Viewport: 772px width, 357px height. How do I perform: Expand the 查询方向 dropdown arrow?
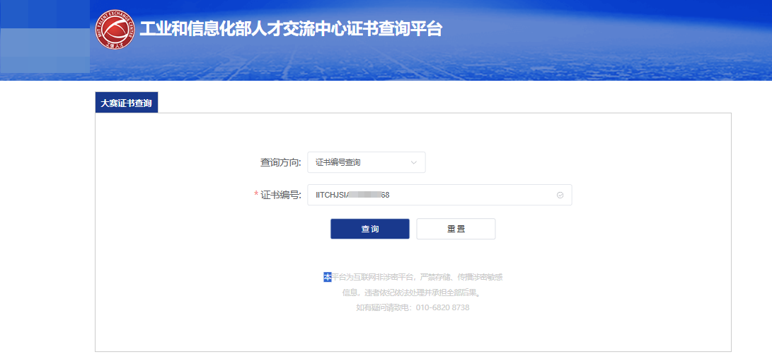413,162
